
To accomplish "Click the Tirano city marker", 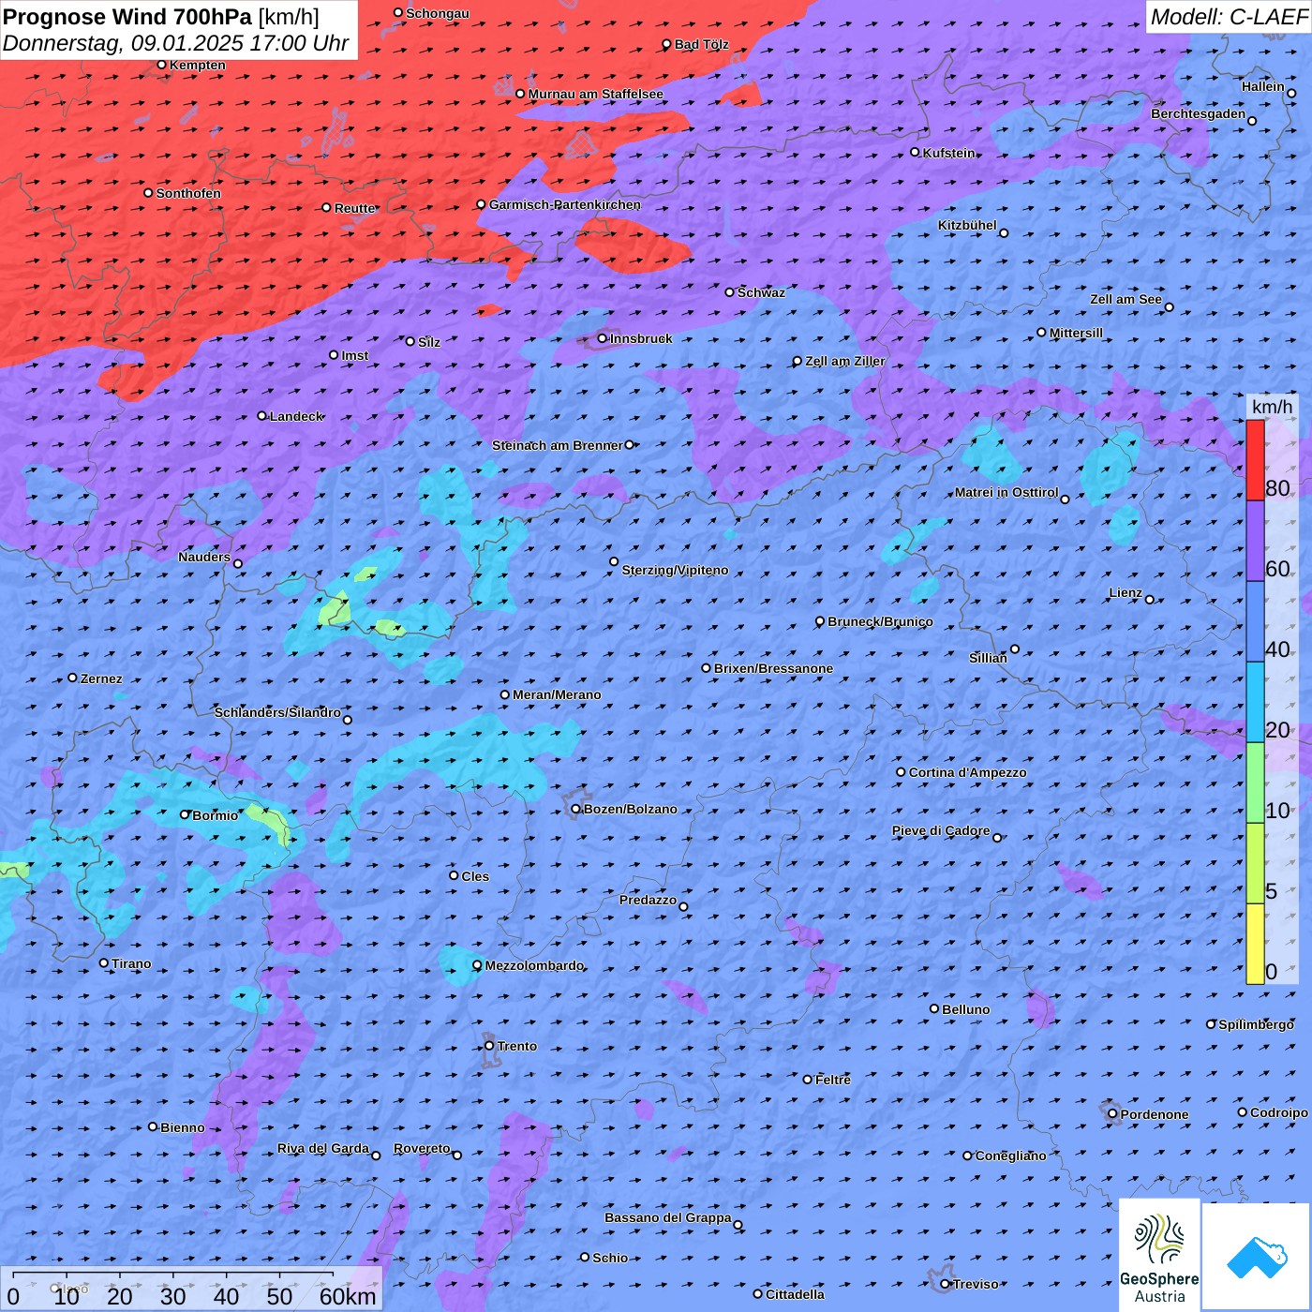I will click(x=104, y=962).
